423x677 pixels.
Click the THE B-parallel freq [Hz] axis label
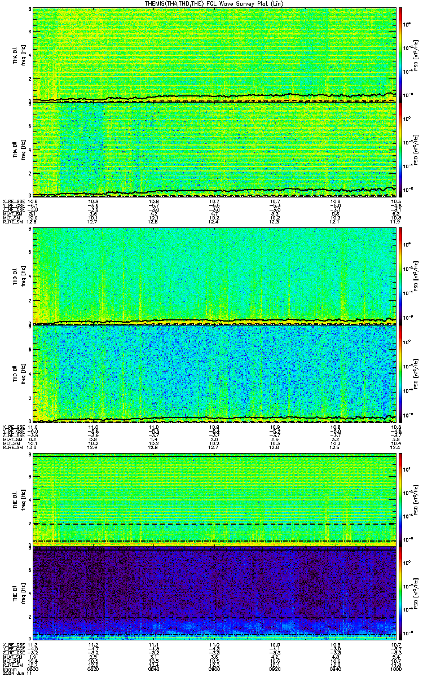[x=23, y=593]
